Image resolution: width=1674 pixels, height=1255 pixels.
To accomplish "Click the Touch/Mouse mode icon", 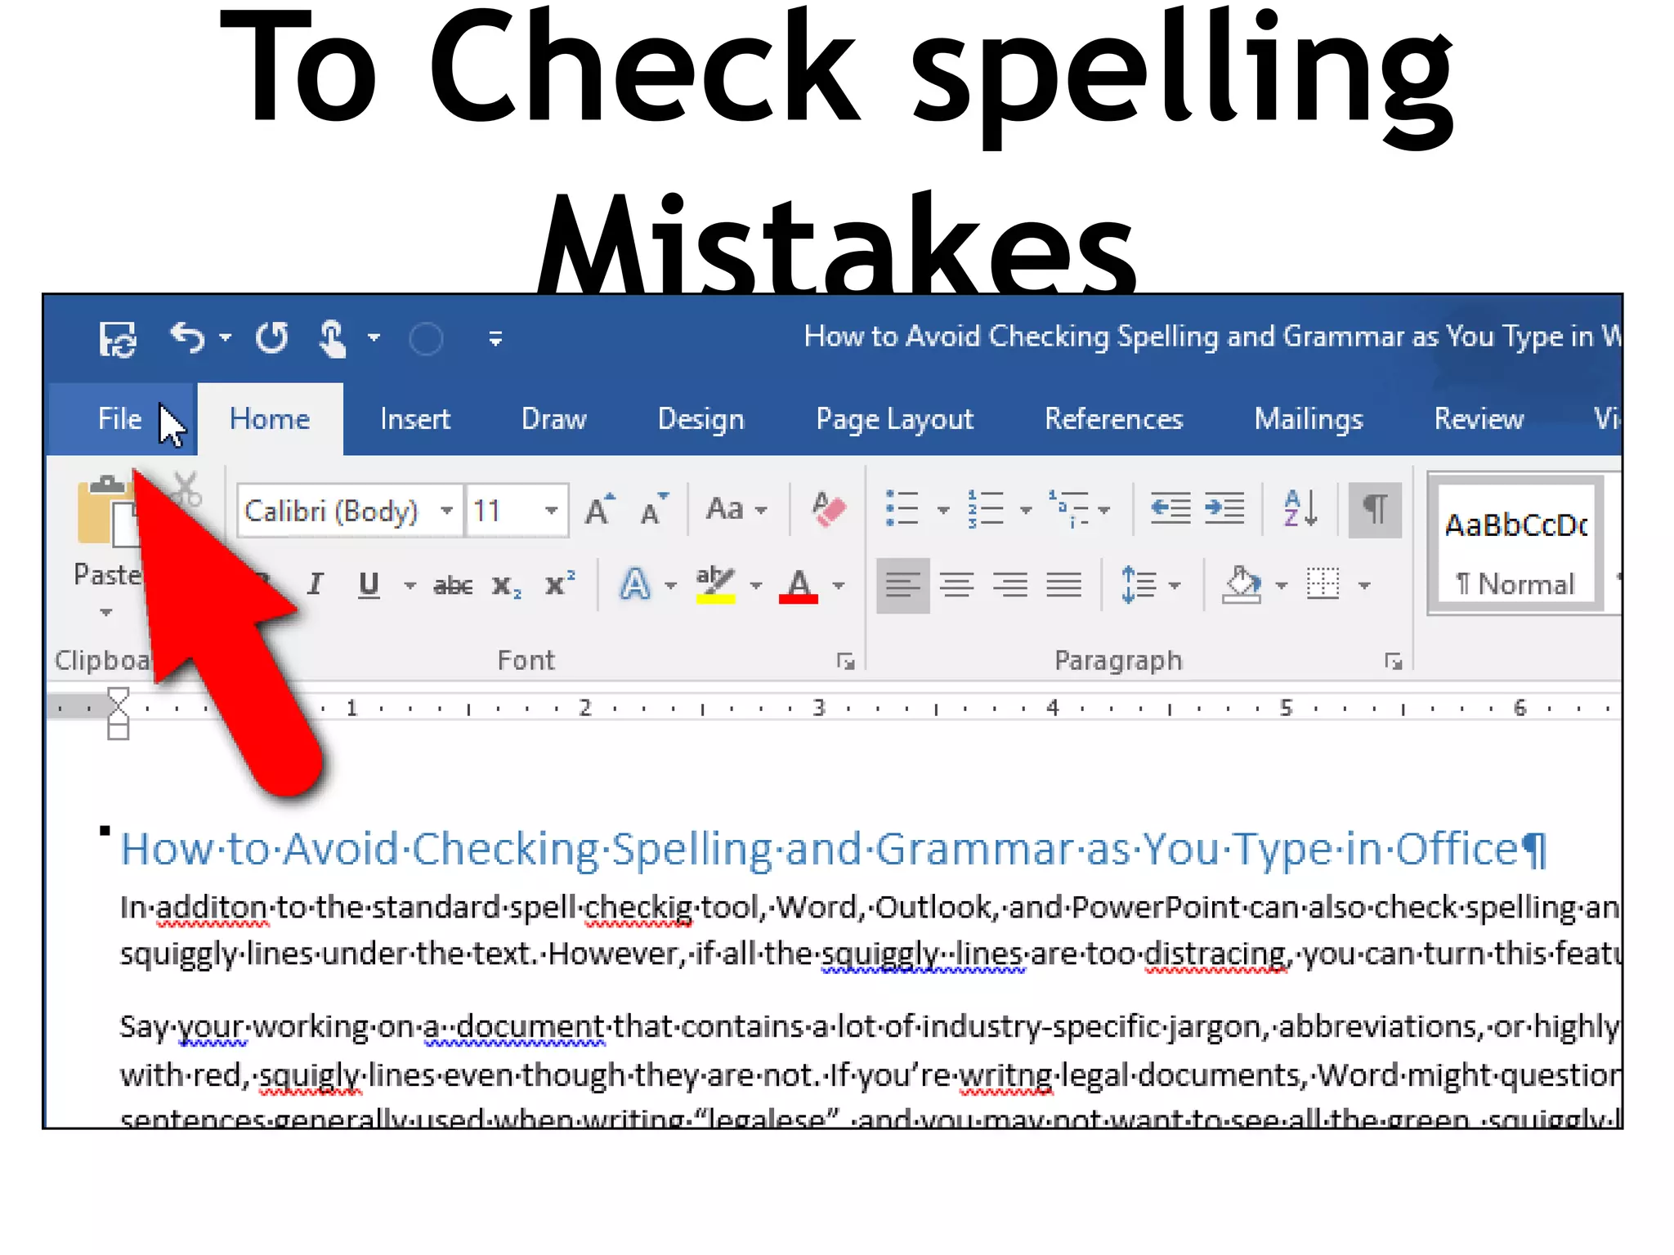I will pos(331,338).
